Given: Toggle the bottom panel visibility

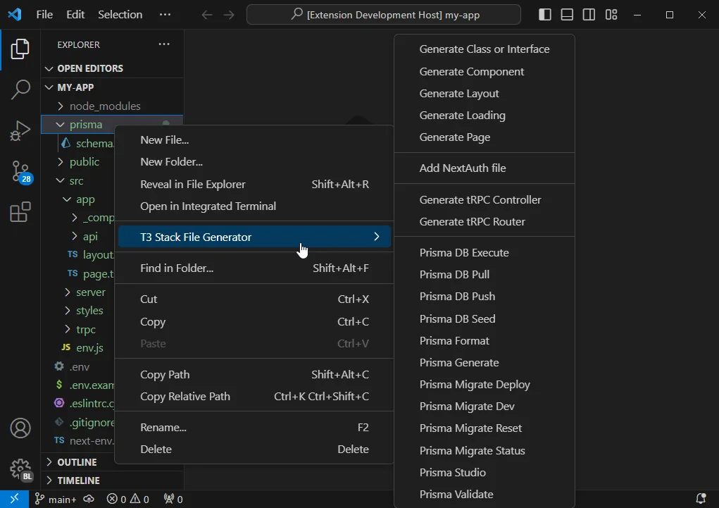Looking at the screenshot, I should [x=566, y=14].
